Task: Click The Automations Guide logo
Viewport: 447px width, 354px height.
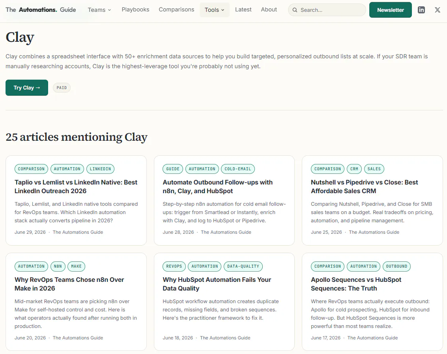Action: coord(41,10)
